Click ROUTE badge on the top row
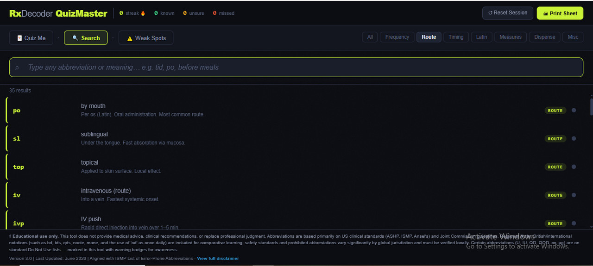The width and height of the screenshot is (593, 266). point(555,167)
